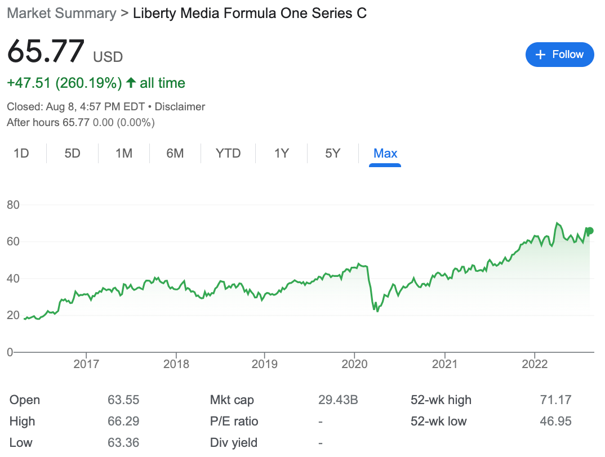Click the 2022 axis label
This screenshot has width=605, height=457.
(x=535, y=364)
